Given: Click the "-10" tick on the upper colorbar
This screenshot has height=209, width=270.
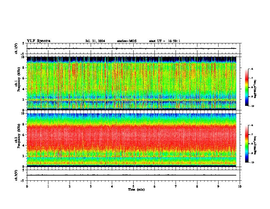Looking at the screenshot, I should click(x=252, y=106).
